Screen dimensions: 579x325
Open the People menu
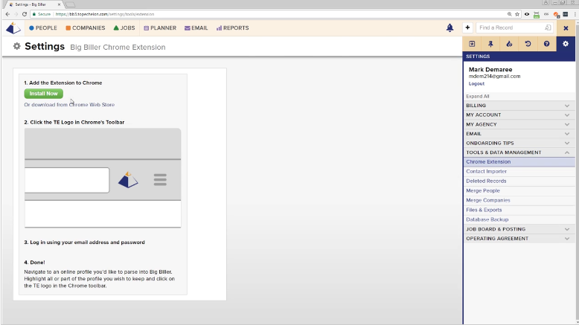coord(43,28)
